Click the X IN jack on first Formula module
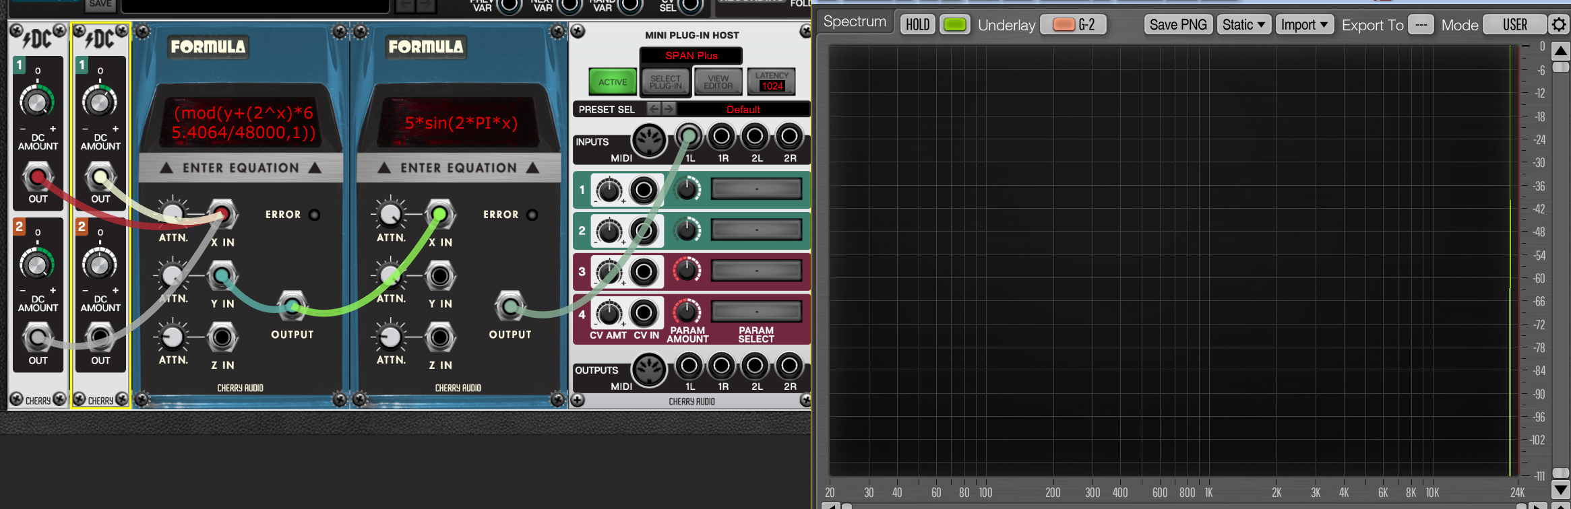Image resolution: width=1571 pixels, height=509 pixels. 222,215
